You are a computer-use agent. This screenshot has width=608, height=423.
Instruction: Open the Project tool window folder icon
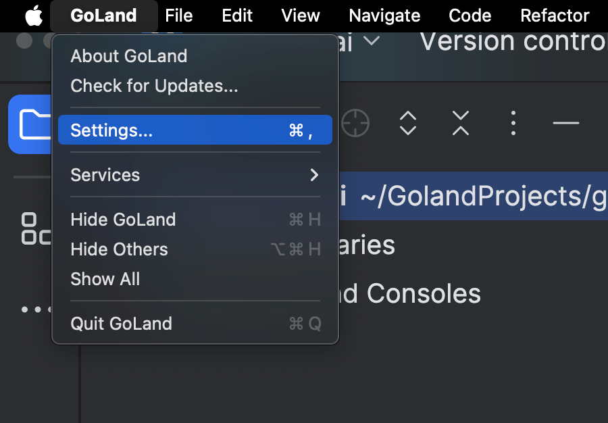coord(30,124)
